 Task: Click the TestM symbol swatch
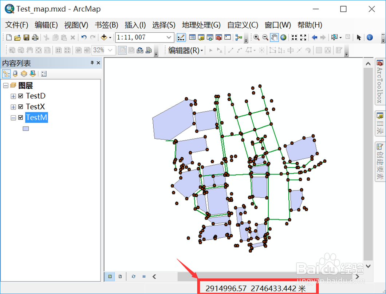25,128
